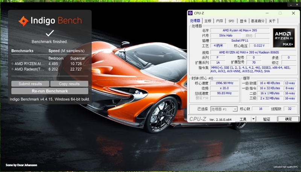Open the dropdown arrow next to 工具
This screenshot has height=172, width=301.
pos(253,119)
